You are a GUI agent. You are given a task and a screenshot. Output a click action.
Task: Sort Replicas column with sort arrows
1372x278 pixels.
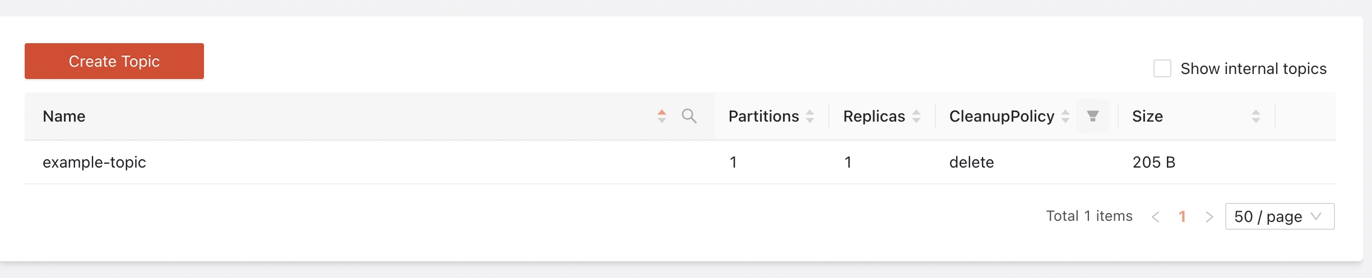coord(916,116)
